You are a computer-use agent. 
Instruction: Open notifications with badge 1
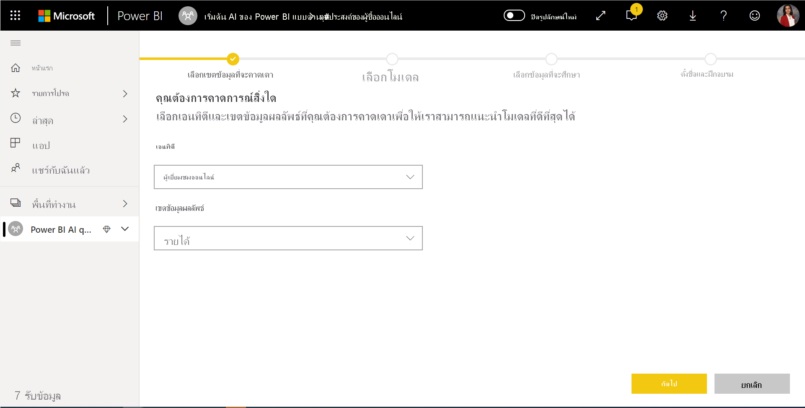point(632,16)
